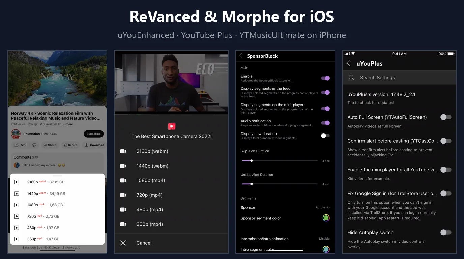Tap to check for uYouPlus updates
The image size is (464, 259).
371,103
